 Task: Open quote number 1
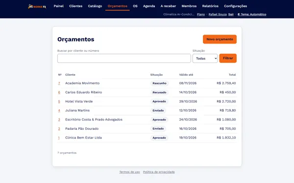click(x=59, y=138)
